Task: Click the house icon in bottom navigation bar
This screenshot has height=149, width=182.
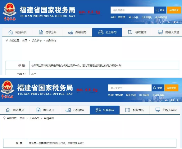Action: (x=8, y=110)
